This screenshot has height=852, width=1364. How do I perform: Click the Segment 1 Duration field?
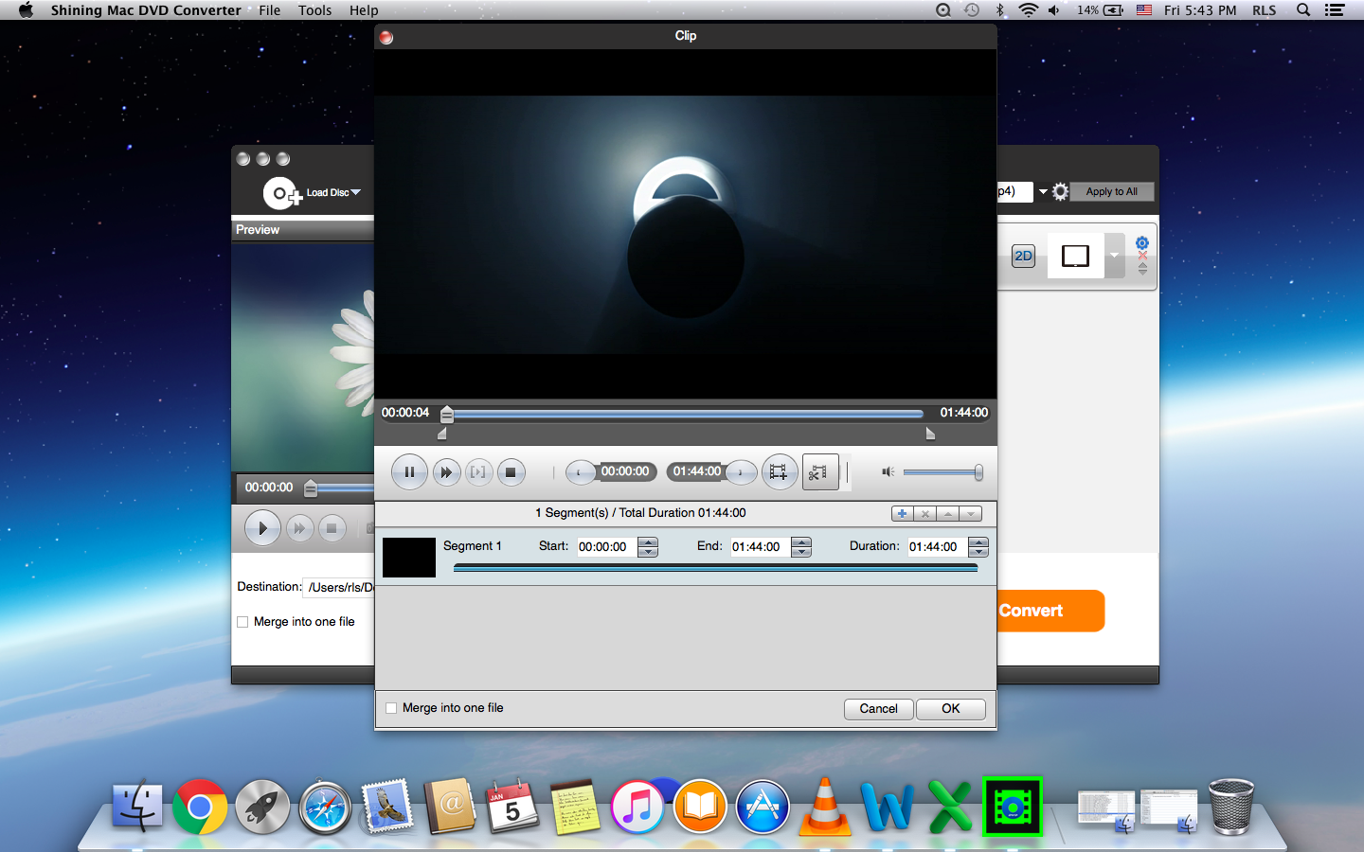point(937,546)
